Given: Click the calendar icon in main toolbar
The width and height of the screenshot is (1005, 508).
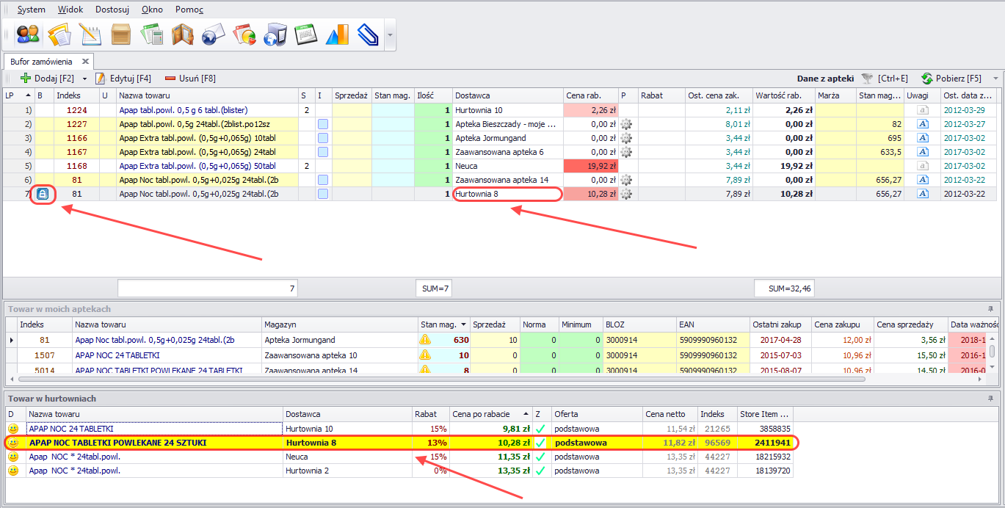Looking at the screenshot, I should pos(305,35).
